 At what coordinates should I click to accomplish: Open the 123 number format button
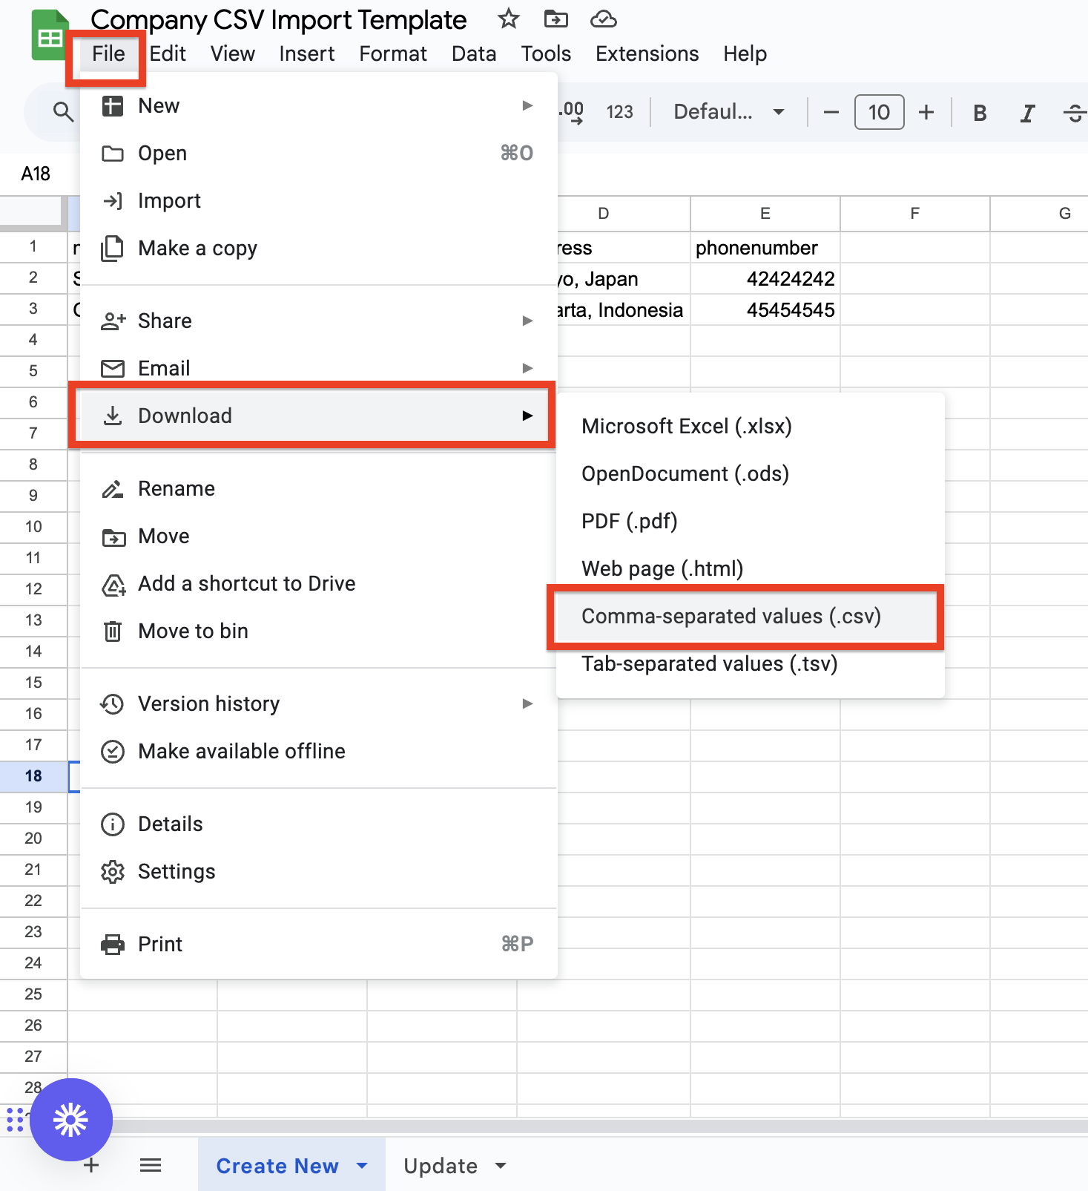[619, 112]
